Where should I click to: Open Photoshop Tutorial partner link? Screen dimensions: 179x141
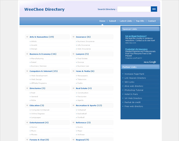(x=134, y=90)
